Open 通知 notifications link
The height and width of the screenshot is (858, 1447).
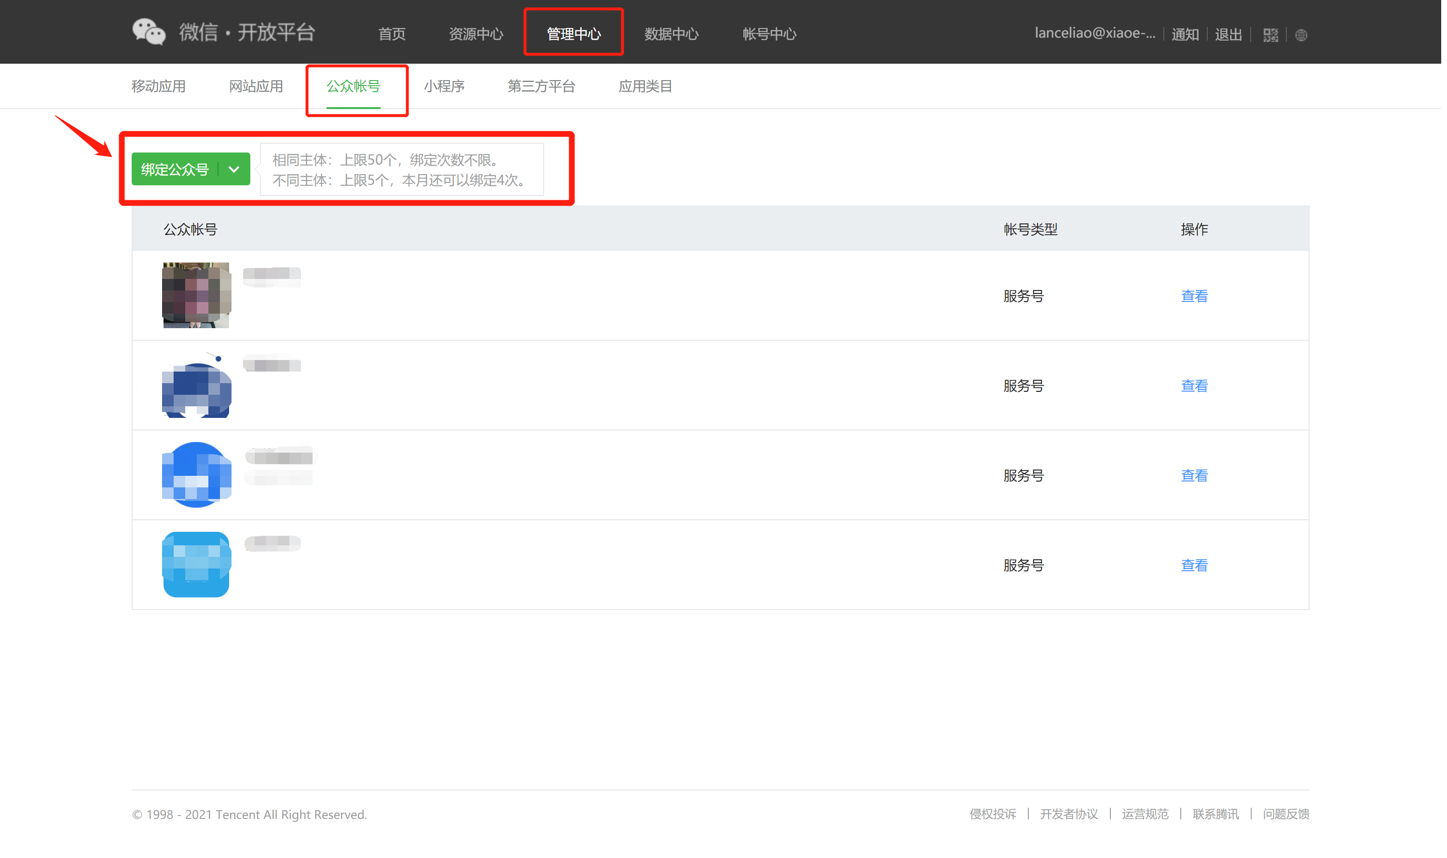(x=1190, y=35)
